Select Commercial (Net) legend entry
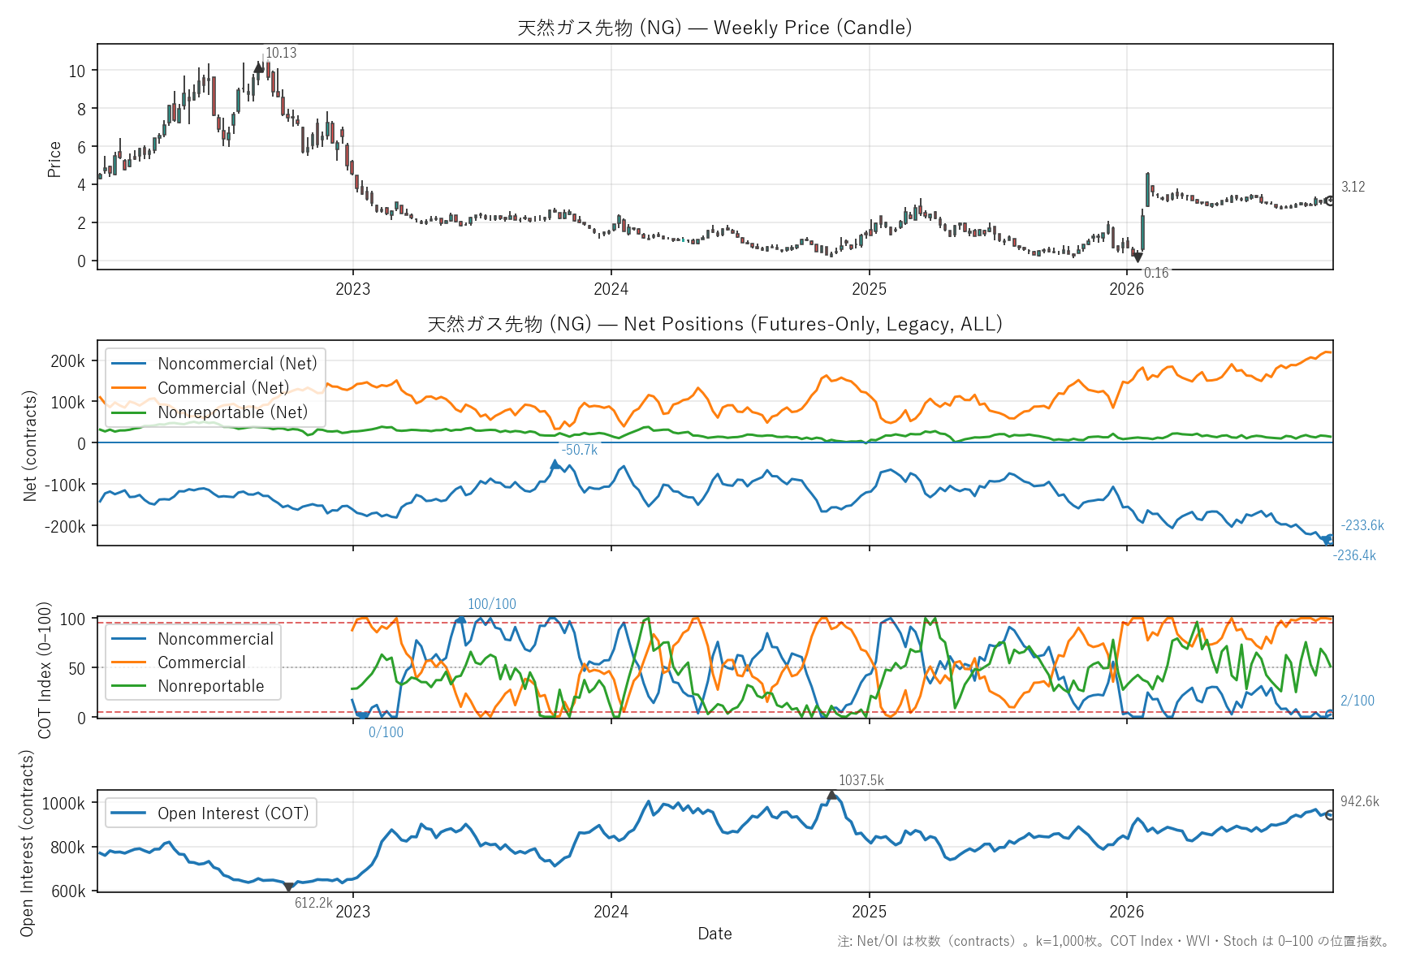 201,388
